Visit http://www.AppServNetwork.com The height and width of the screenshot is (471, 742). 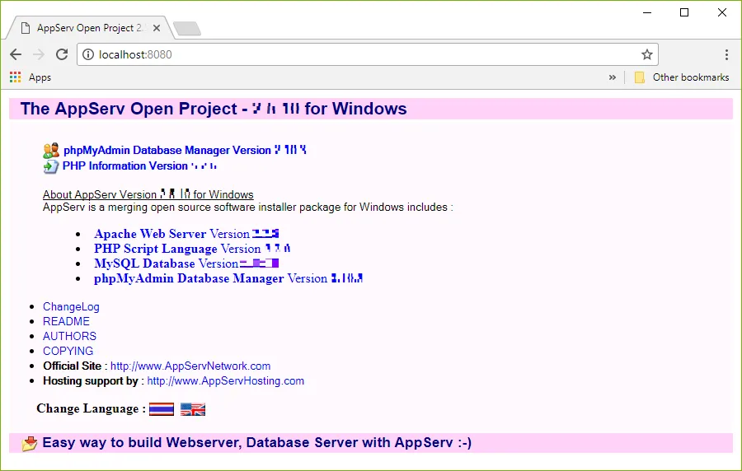coord(190,366)
